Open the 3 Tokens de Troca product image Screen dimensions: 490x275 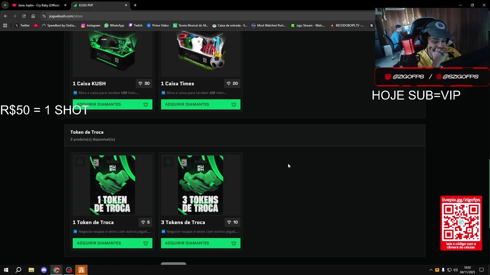(x=201, y=185)
